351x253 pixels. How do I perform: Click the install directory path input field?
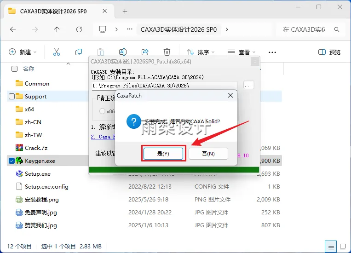click(x=164, y=86)
